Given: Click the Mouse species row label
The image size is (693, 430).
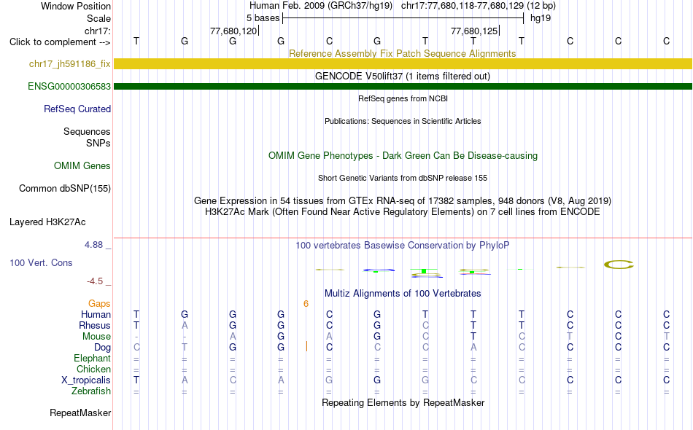Looking at the screenshot, I should click(x=97, y=337).
